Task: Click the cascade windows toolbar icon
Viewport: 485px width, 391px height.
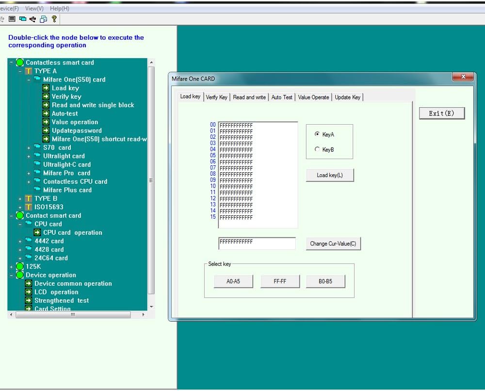Action: (43, 19)
